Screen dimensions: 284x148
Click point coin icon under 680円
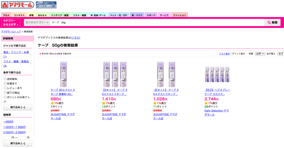pyautogui.click(x=52, y=103)
